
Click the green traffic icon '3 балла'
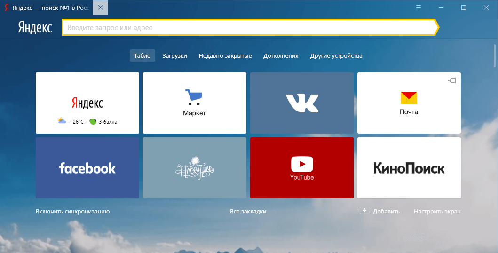pyautogui.click(x=93, y=121)
